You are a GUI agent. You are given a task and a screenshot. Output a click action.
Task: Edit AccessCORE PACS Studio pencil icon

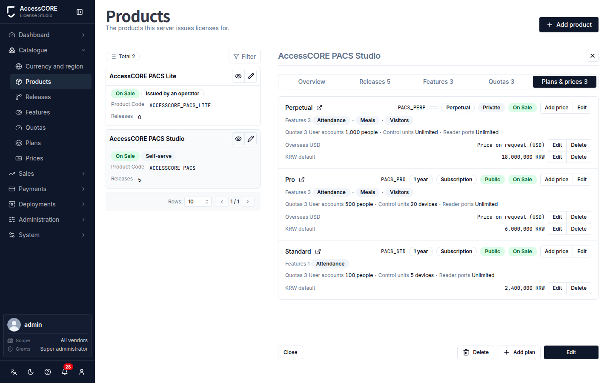[x=251, y=139]
